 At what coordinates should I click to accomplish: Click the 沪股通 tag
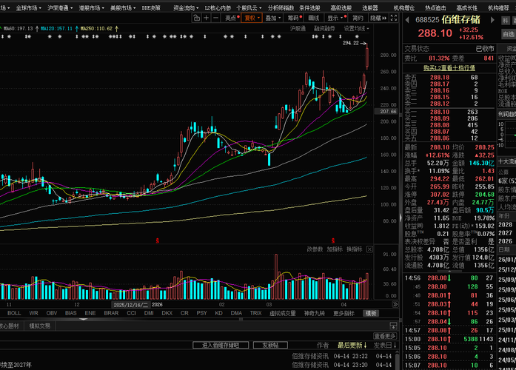tap(298, 29)
